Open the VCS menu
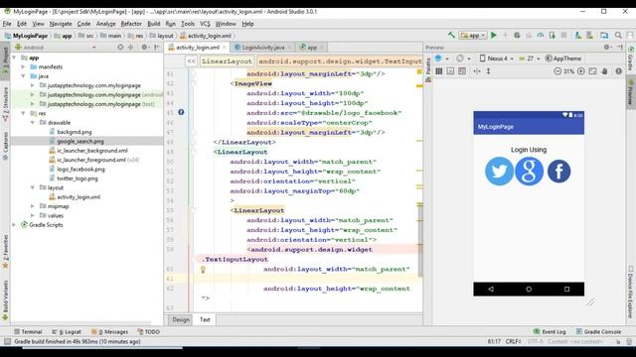The width and height of the screenshot is (636, 357). click(205, 24)
